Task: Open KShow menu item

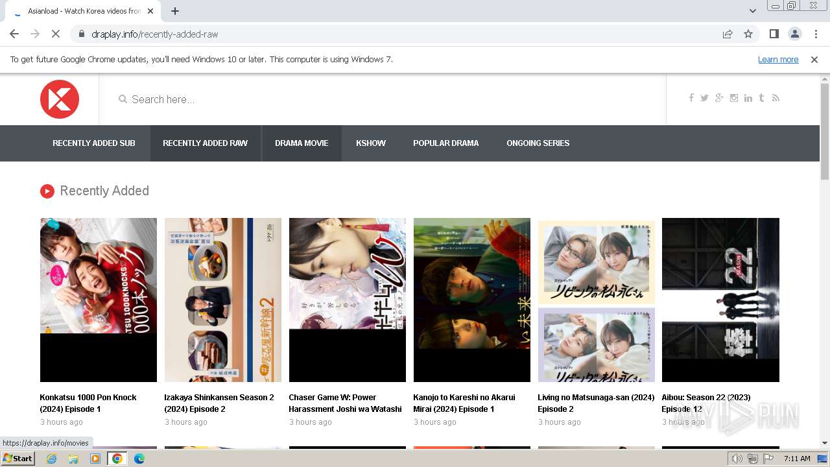Action: coord(371,143)
